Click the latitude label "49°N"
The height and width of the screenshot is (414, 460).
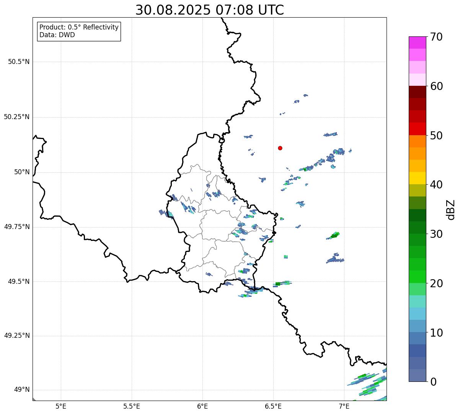pyautogui.click(x=22, y=390)
